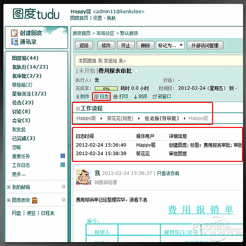The height and width of the screenshot is (246, 246).
Task: Click the orange icon beside 图度版块
Action: click(x=34, y=200)
